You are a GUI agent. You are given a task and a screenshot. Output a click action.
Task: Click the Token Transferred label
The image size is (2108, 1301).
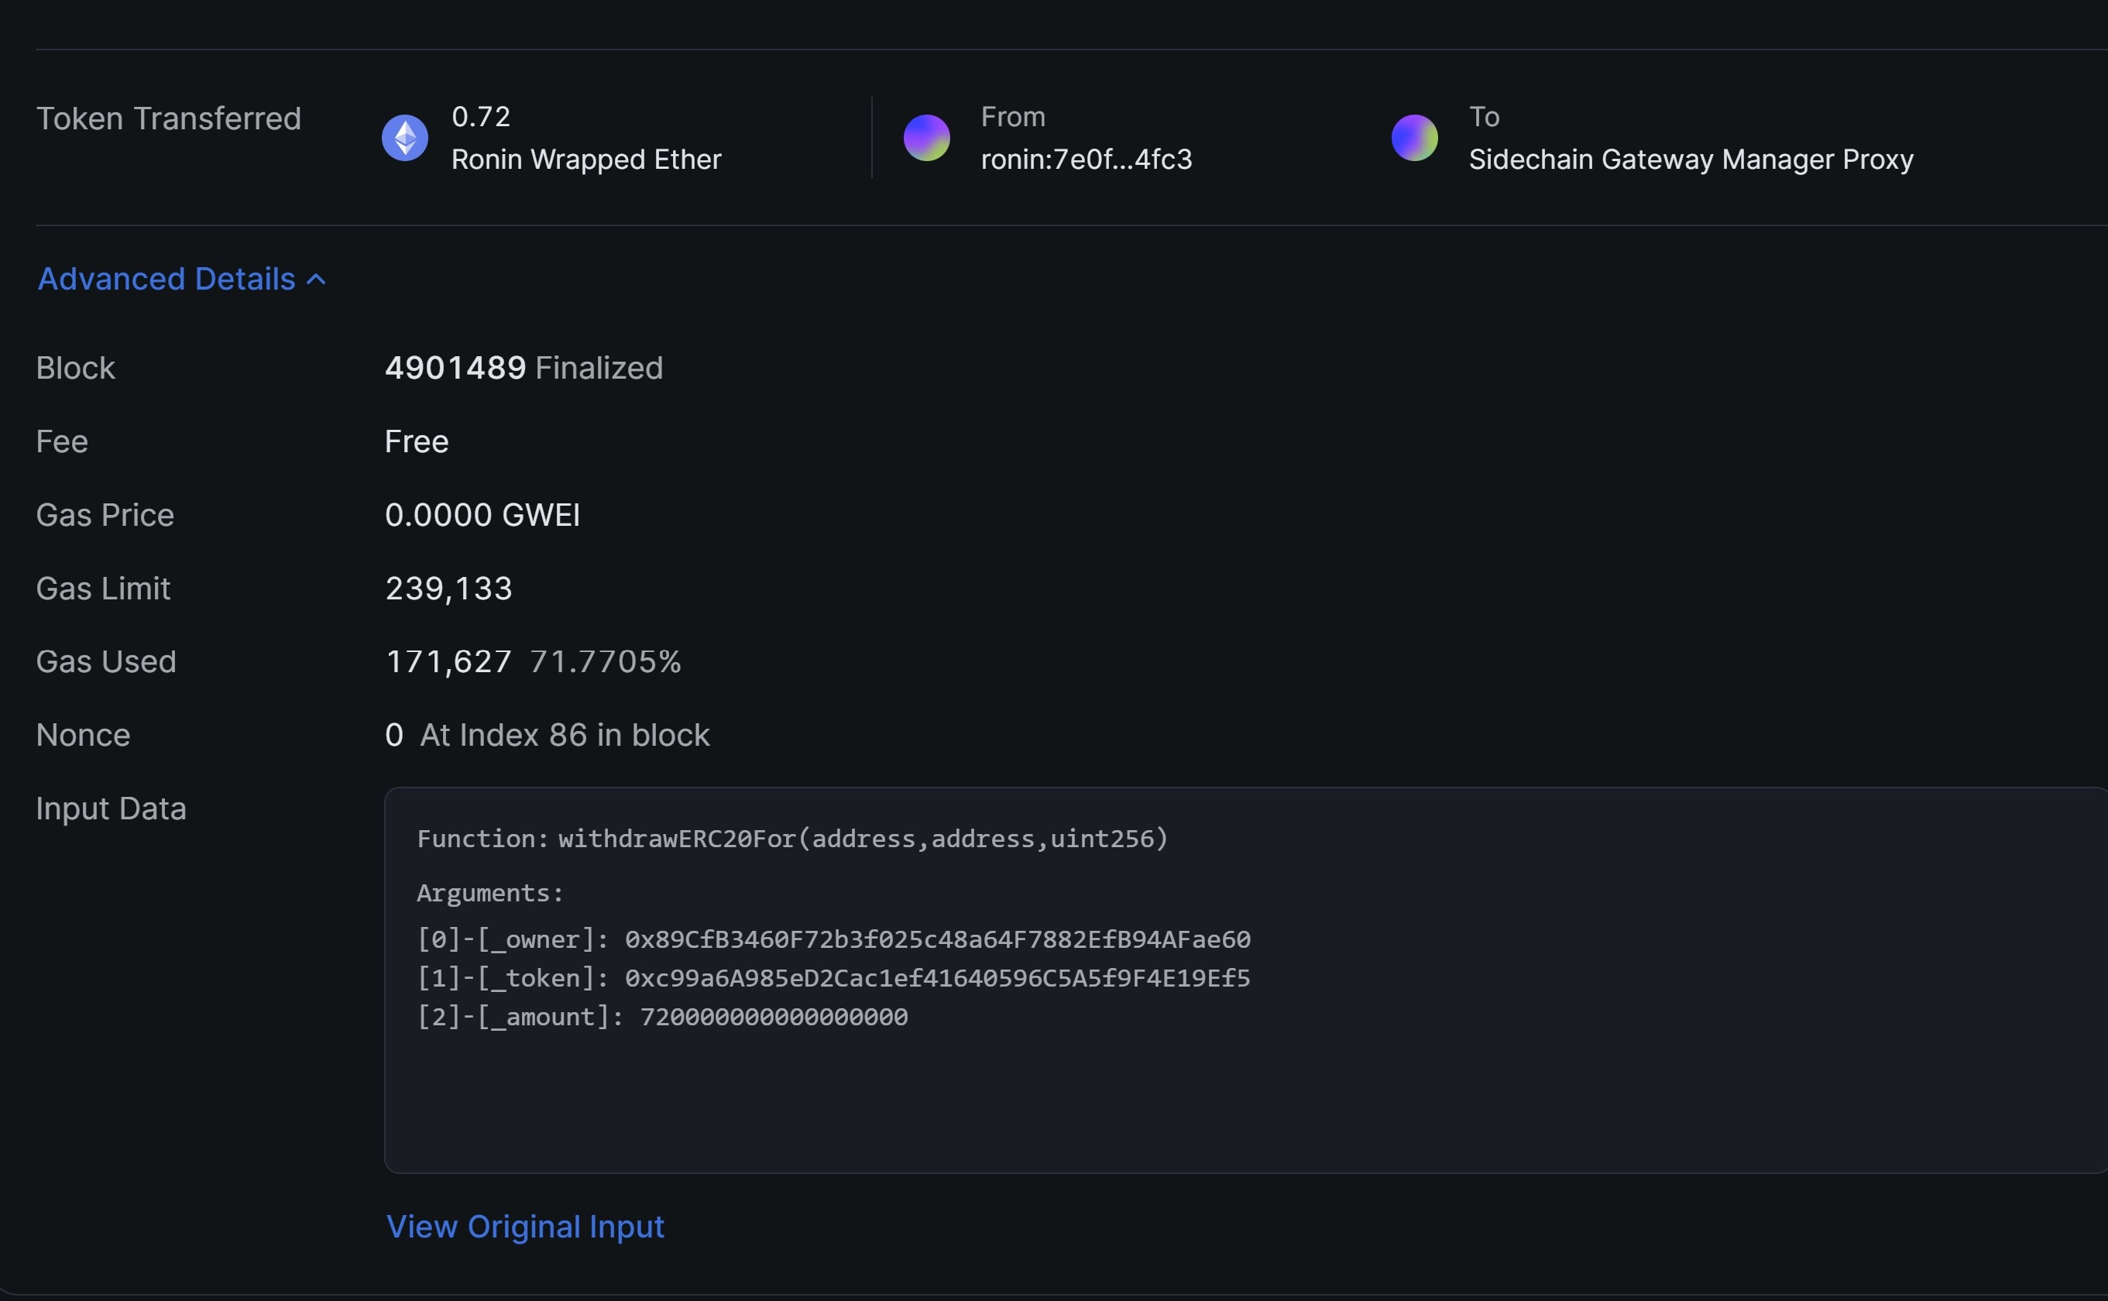coord(169,118)
